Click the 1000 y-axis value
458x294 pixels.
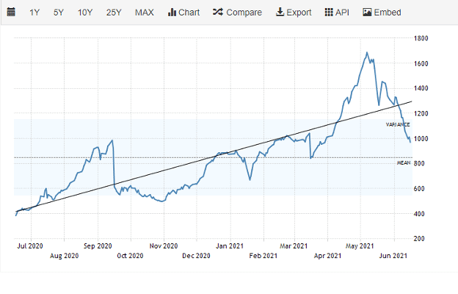coord(421,139)
